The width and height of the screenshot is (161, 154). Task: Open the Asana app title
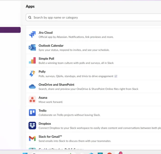coord(43,98)
